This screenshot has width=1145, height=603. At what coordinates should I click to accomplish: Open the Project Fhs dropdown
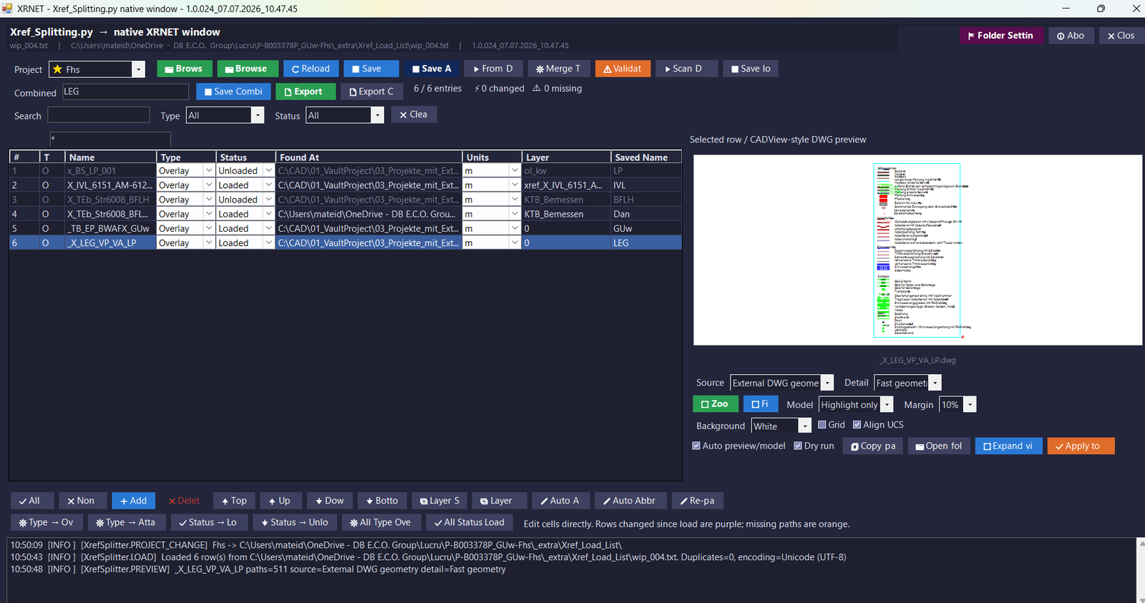[139, 69]
